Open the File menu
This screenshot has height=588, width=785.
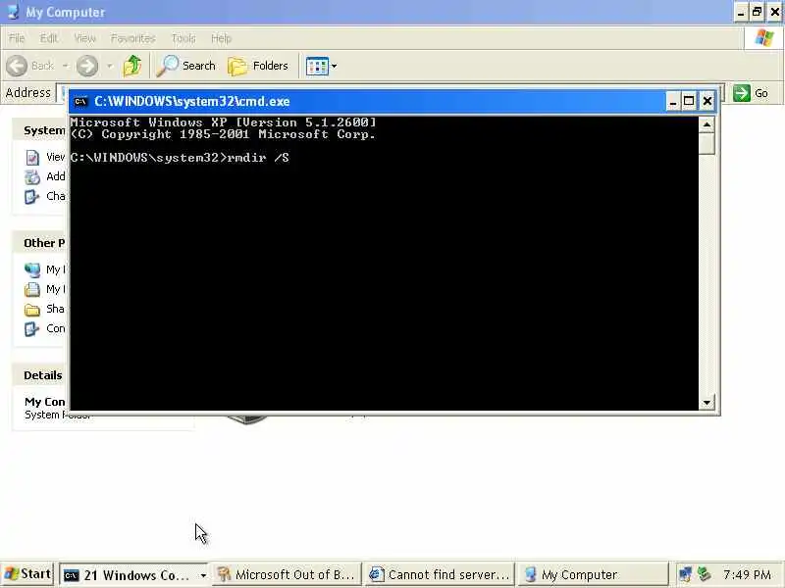17,38
